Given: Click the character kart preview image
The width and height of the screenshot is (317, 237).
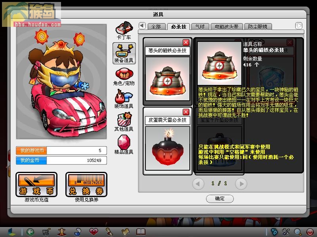Looking at the screenshot, I should 61,82.
